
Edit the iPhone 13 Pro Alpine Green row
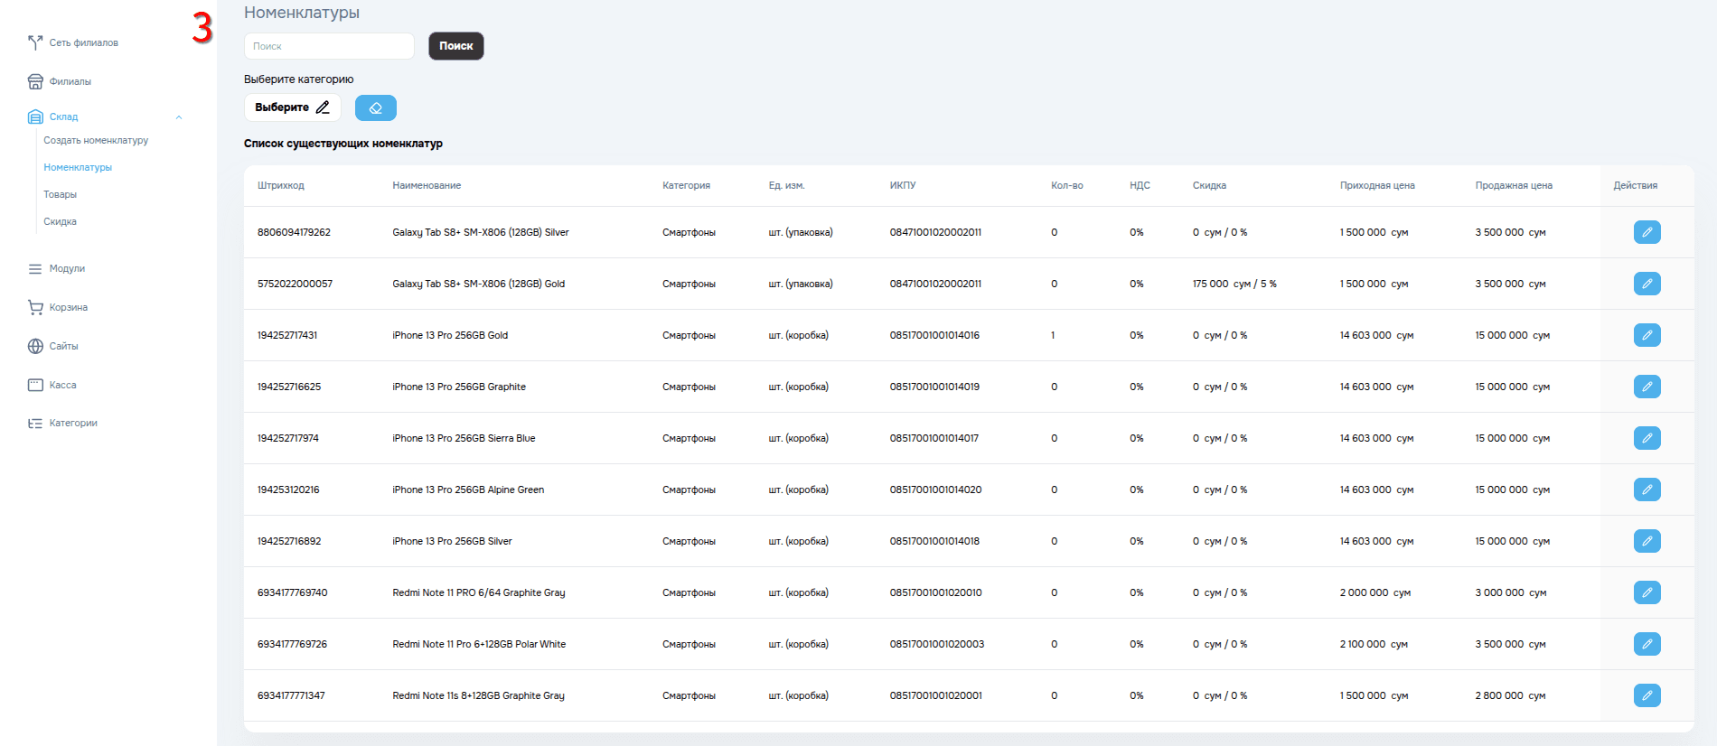pyautogui.click(x=1647, y=490)
